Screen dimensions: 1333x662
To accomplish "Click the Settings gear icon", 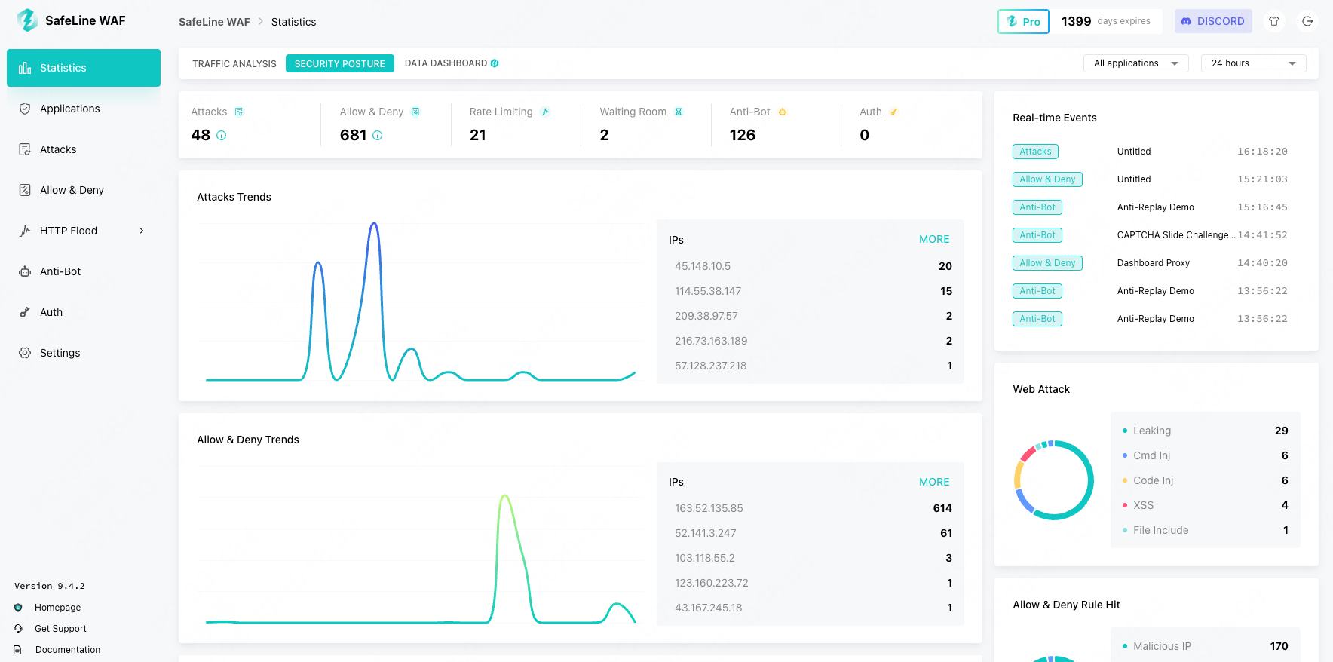I will [25, 353].
